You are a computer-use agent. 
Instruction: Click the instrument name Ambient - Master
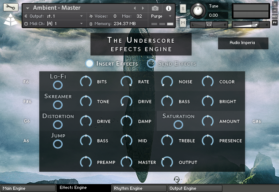pos(57,8)
